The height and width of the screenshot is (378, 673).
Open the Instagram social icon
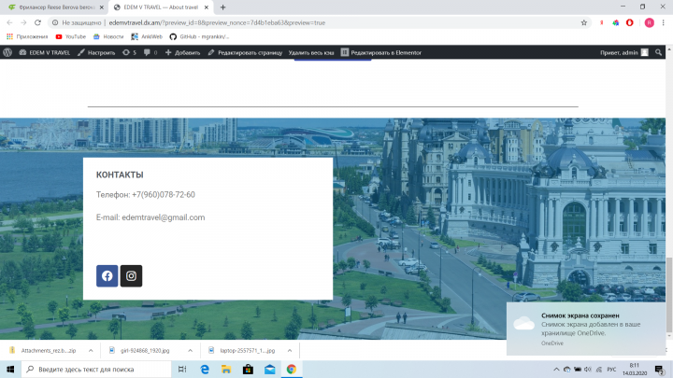[131, 276]
